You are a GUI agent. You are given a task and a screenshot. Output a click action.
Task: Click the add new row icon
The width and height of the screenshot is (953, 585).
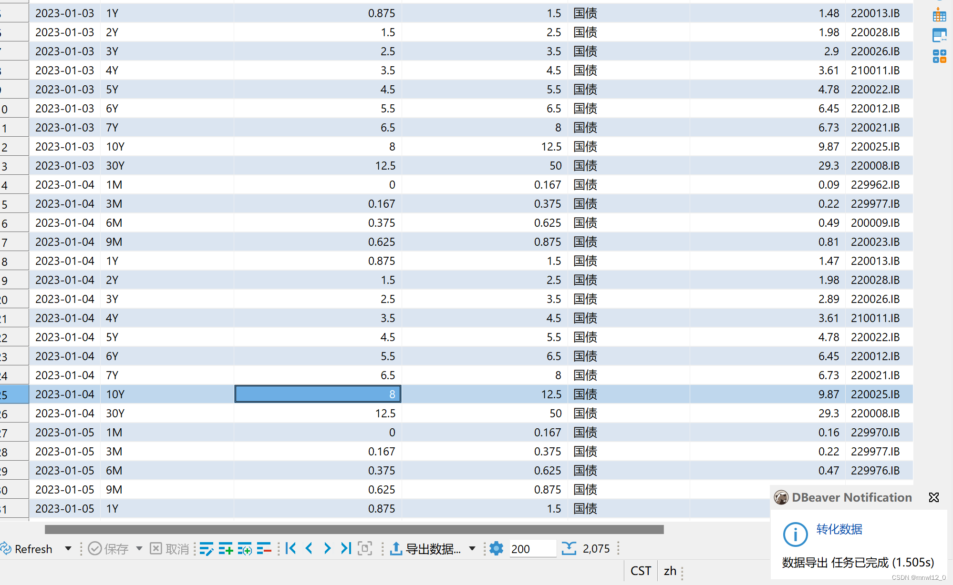click(x=226, y=549)
